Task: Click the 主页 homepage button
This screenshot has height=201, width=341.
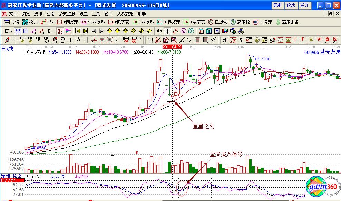Action: [304, 5]
